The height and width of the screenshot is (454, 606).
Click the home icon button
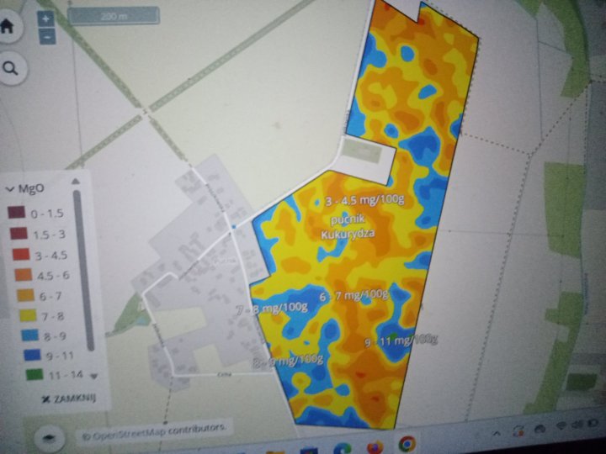[7, 27]
